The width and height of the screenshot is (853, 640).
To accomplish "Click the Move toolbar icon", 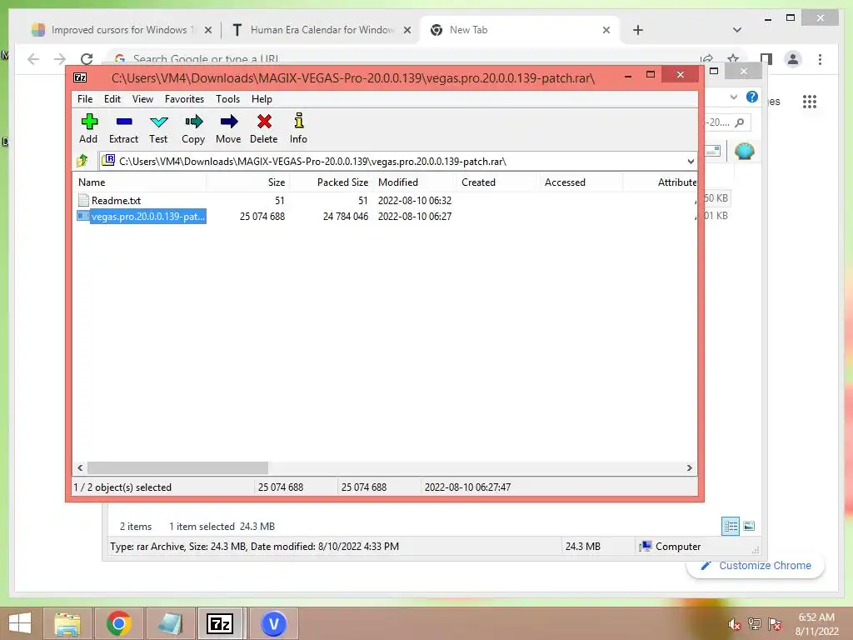I will 228,128.
